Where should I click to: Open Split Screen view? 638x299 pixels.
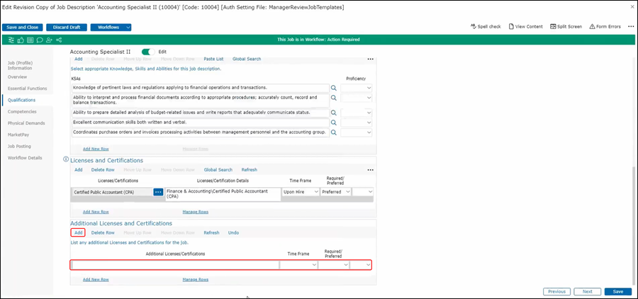pyautogui.click(x=565, y=26)
